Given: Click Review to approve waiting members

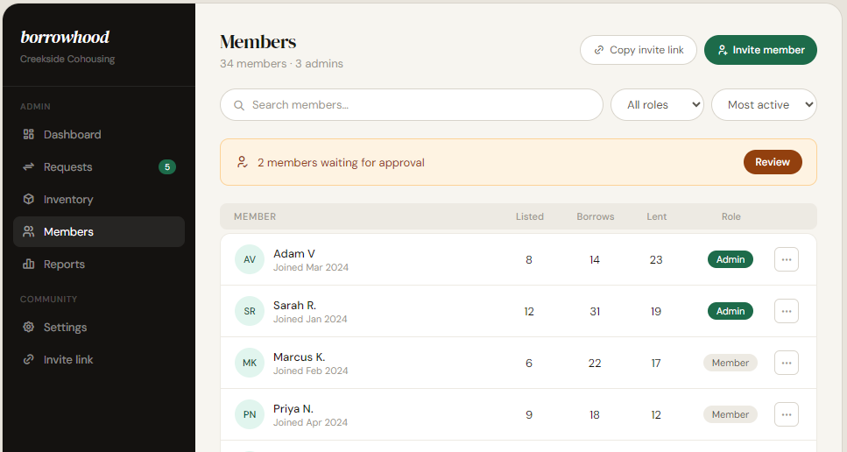Looking at the screenshot, I should (x=773, y=162).
